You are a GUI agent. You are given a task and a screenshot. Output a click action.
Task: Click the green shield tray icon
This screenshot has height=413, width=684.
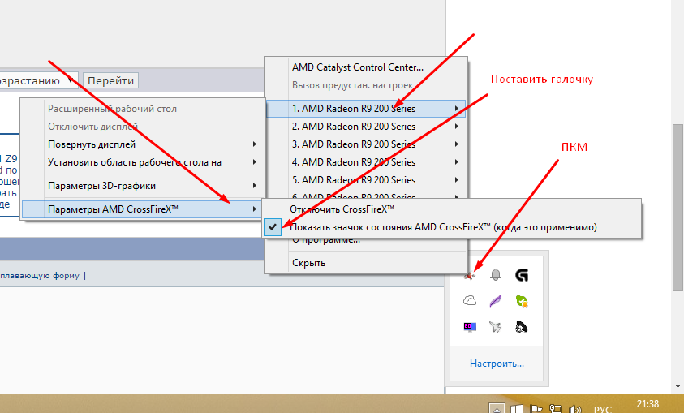[522, 301]
